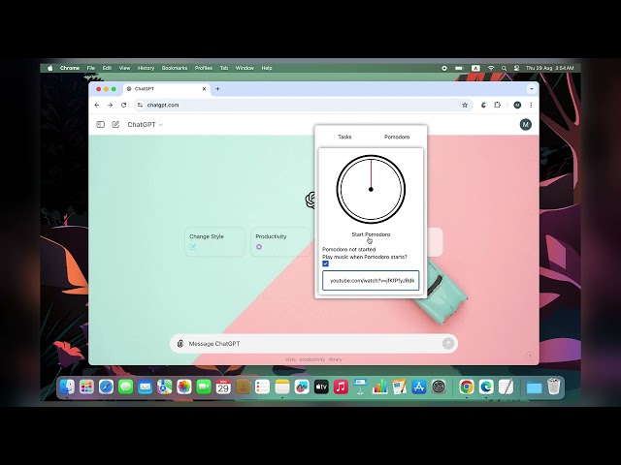Click the send message arrow button
This screenshot has height=465, width=621.
click(x=448, y=344)
